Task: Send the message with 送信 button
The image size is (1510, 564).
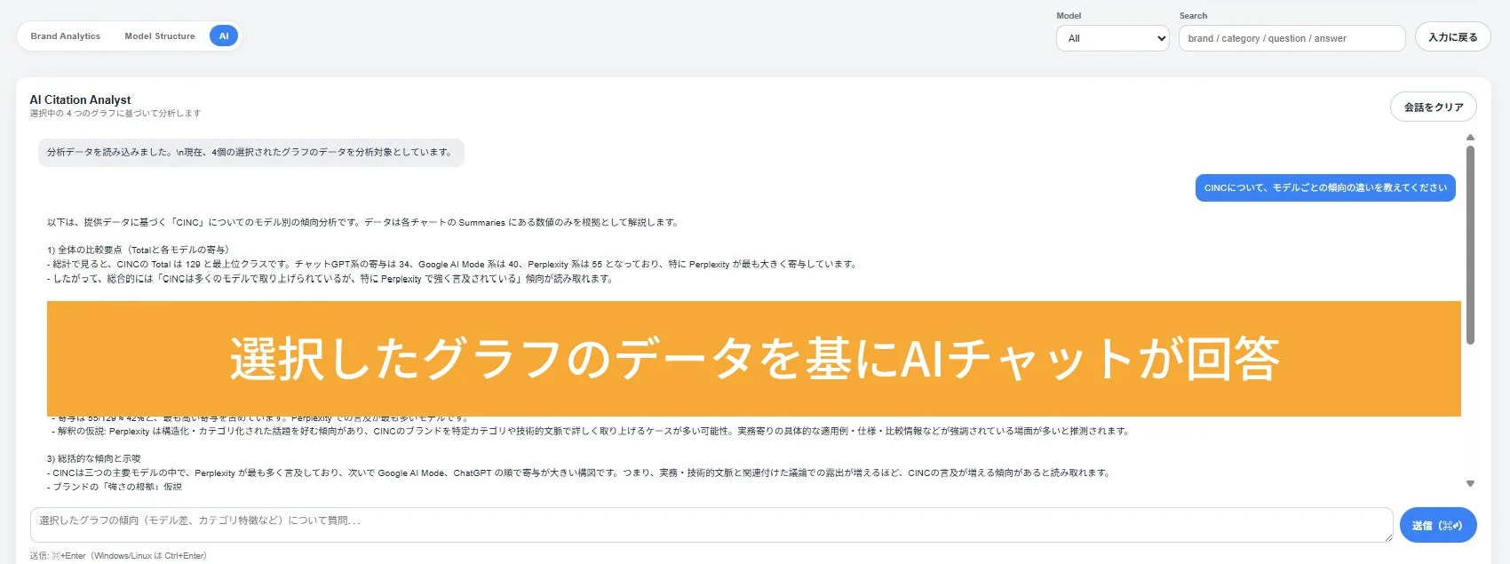Action: coord(1437,525)
